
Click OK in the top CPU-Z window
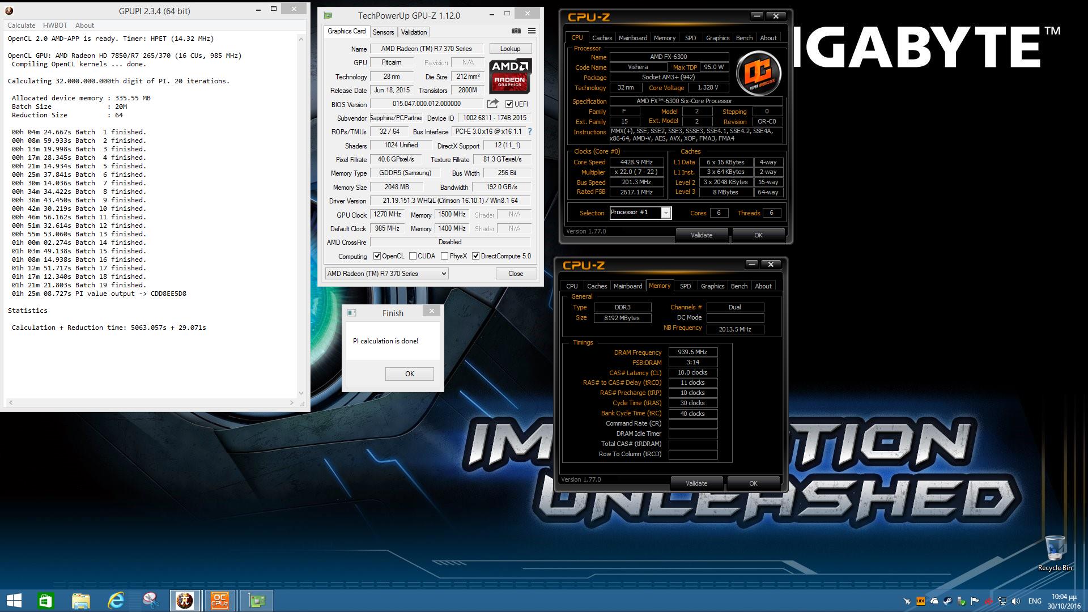pos(758,235)
